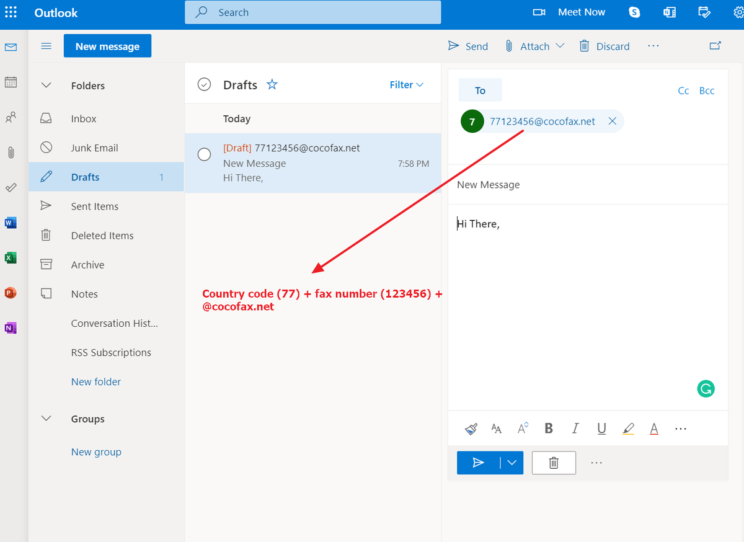This screenshot has width=744, height=542.
Task: Increase font size superscript icon
Action: point(523,428)
